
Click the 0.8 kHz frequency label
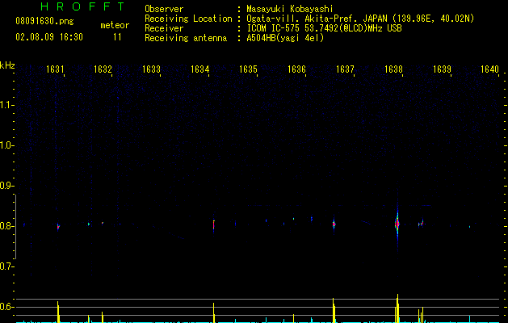point(6,226)
